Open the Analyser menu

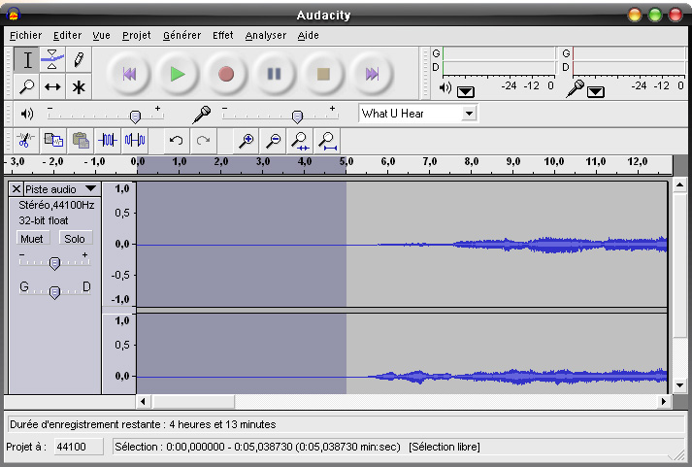266,35
